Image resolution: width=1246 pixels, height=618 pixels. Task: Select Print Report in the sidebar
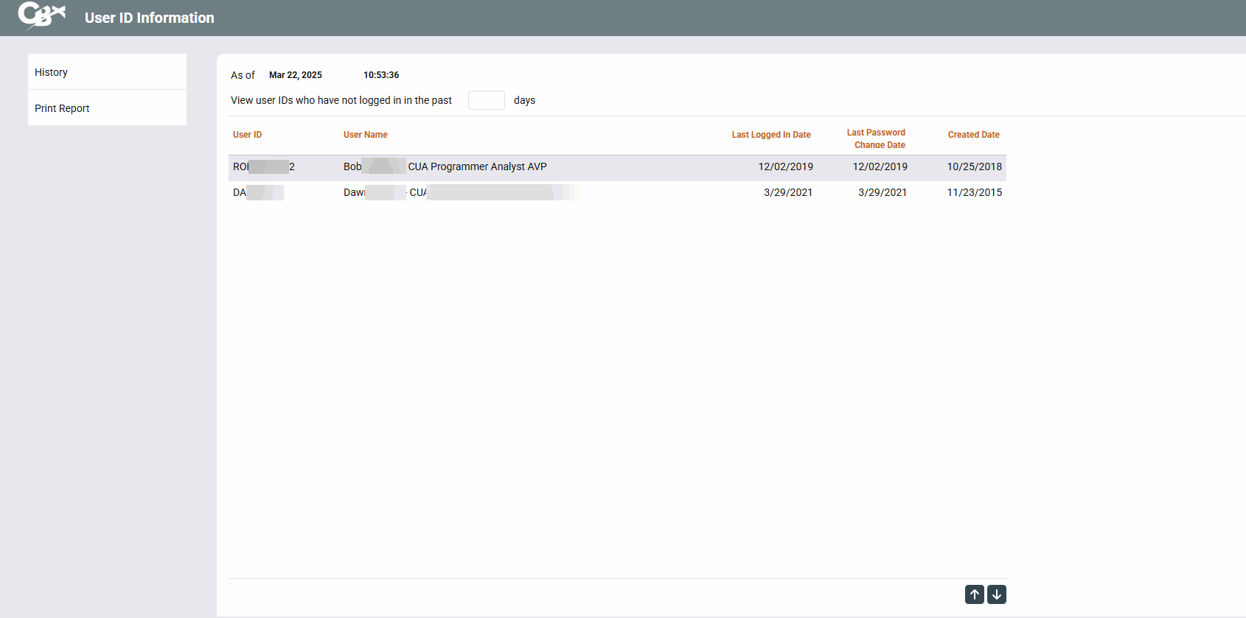[x=62, y=108]
